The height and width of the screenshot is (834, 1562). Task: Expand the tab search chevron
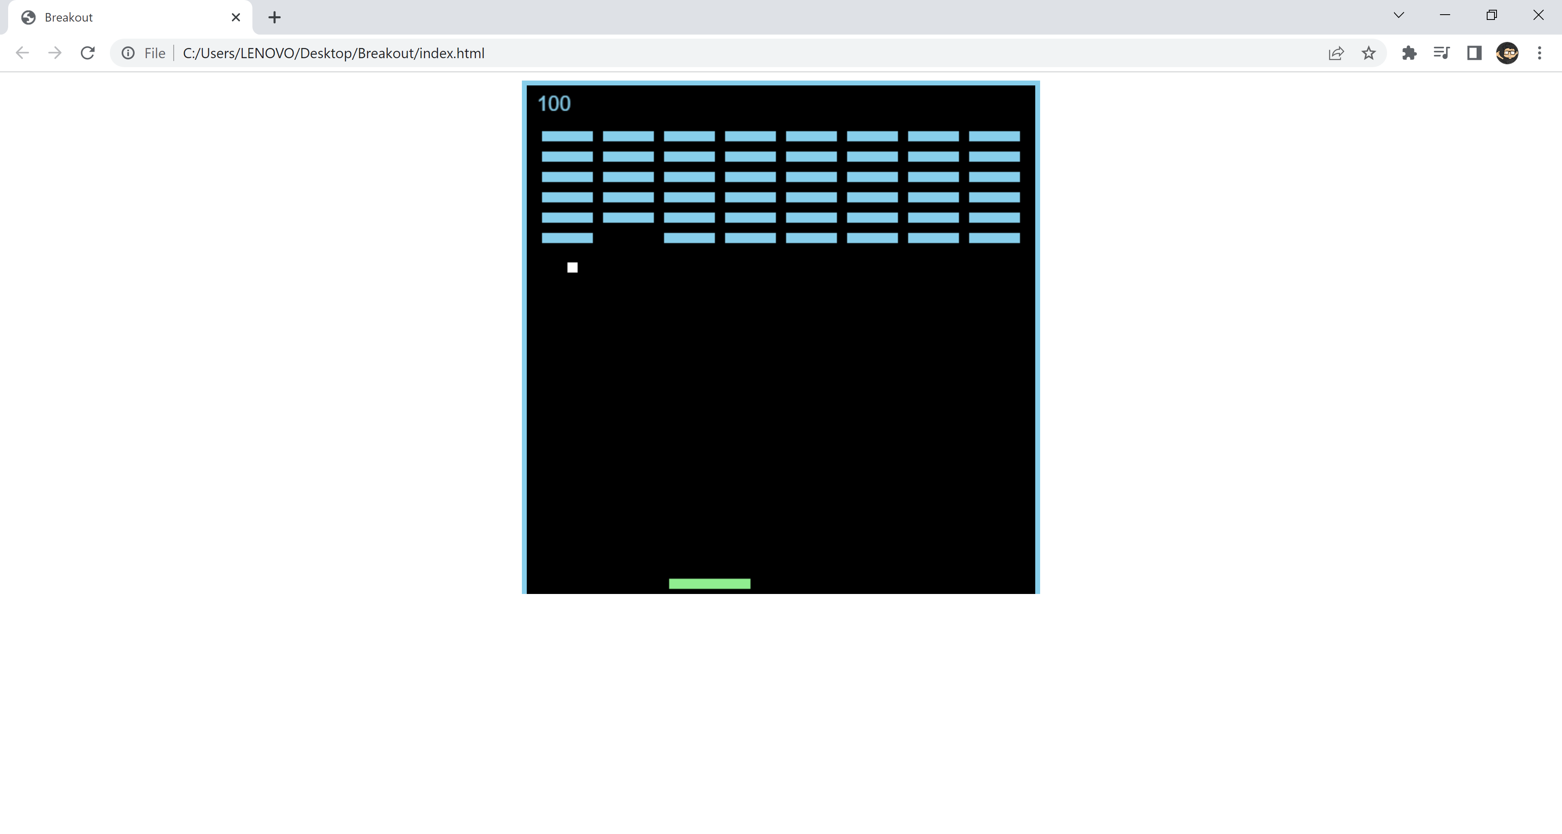pos(1398,15)
